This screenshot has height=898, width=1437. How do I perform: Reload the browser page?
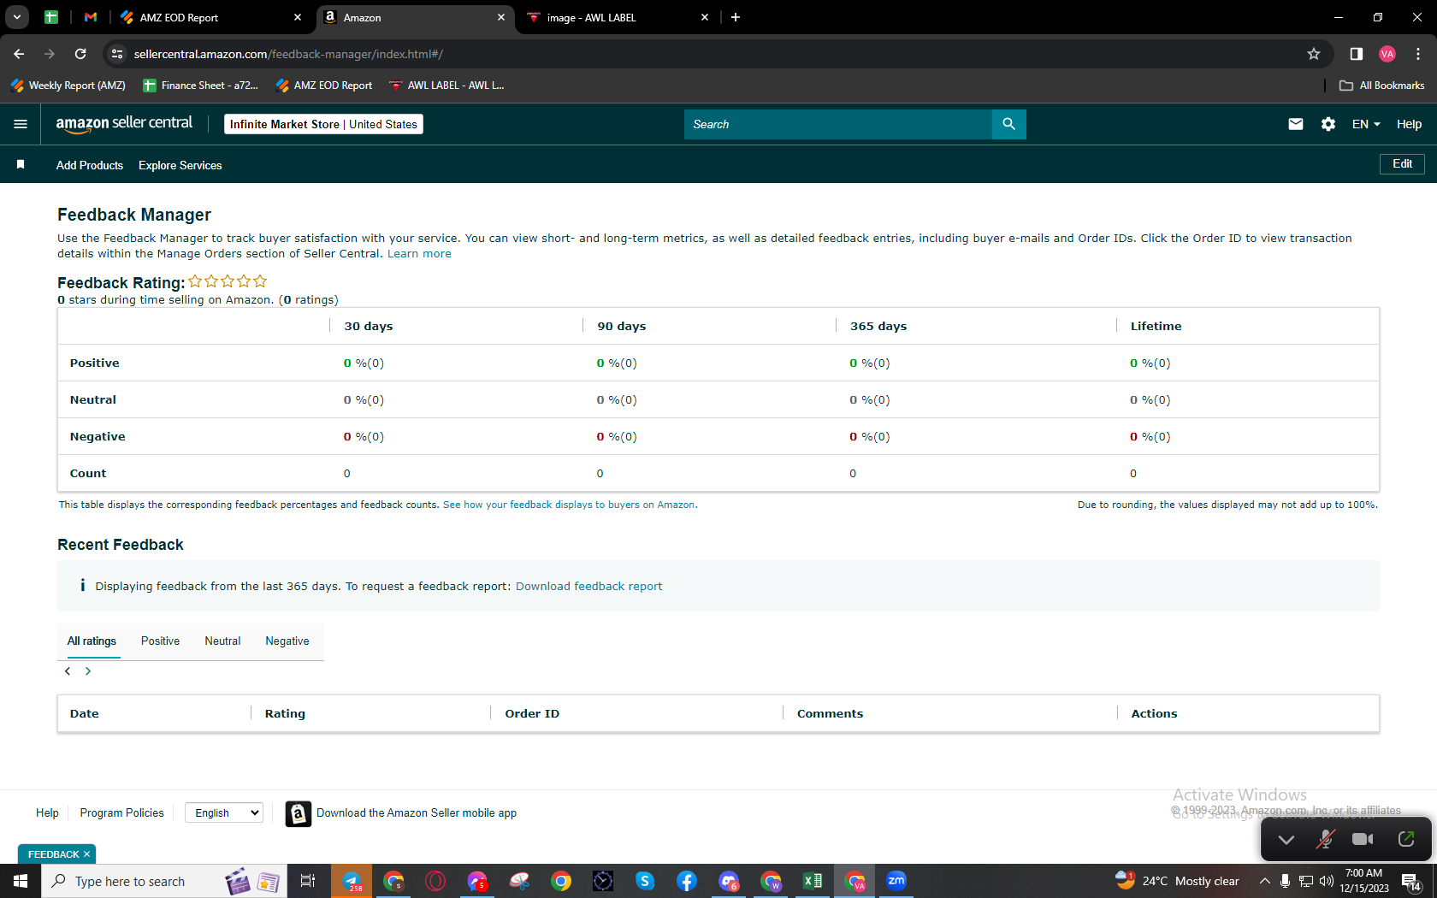click(x=80, y=54)
